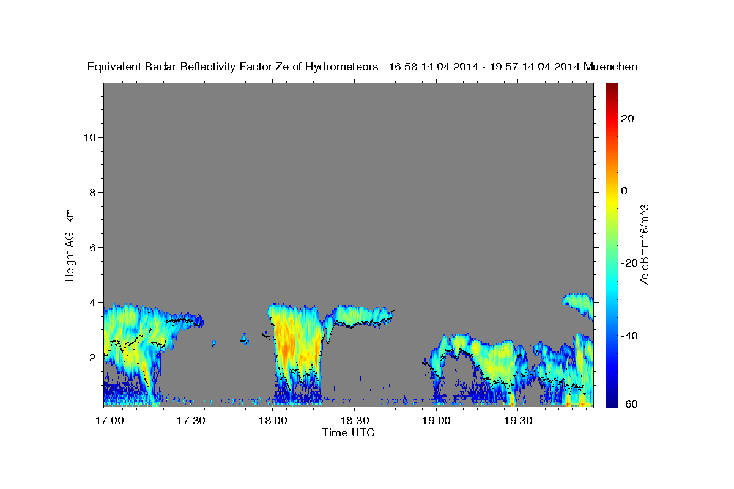This screenshot has width=734, height=489.
Task: Click the 19:00 time axis tick label
Action: pyautogui.click(x=437, y=421)
